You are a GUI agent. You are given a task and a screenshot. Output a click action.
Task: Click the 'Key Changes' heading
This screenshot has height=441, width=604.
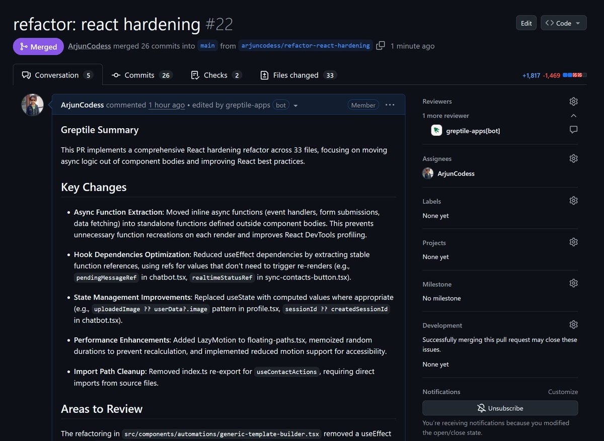(94, 187)
